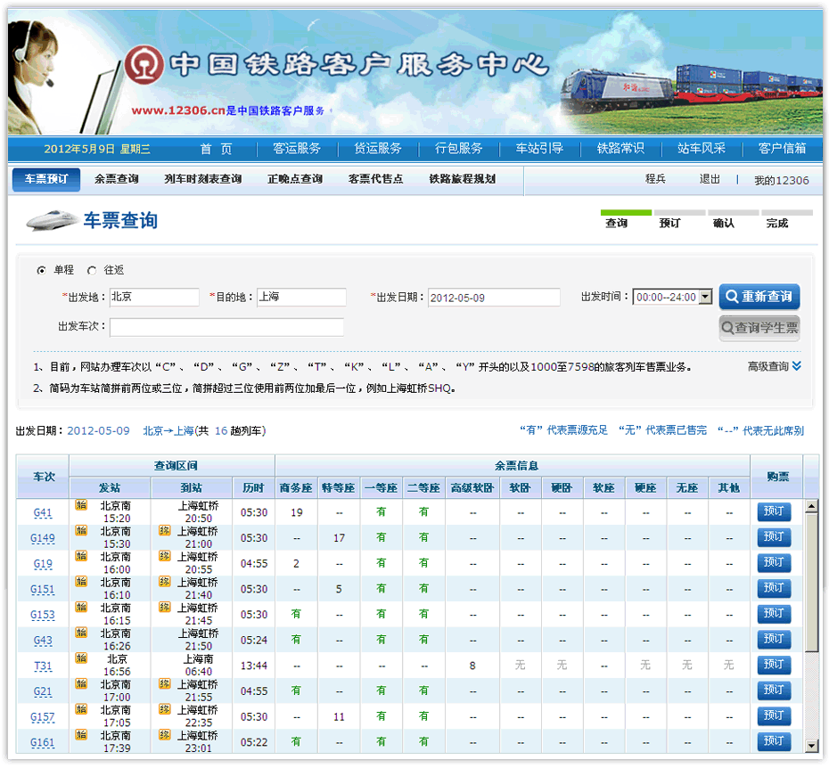Click the 终 terminus icon in the G19 row
This screenshot has width=829, height=768.
coord(164,556)
